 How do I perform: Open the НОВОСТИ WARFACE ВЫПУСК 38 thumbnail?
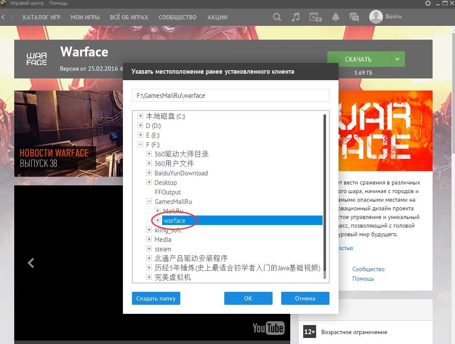[x=69, y=134]
